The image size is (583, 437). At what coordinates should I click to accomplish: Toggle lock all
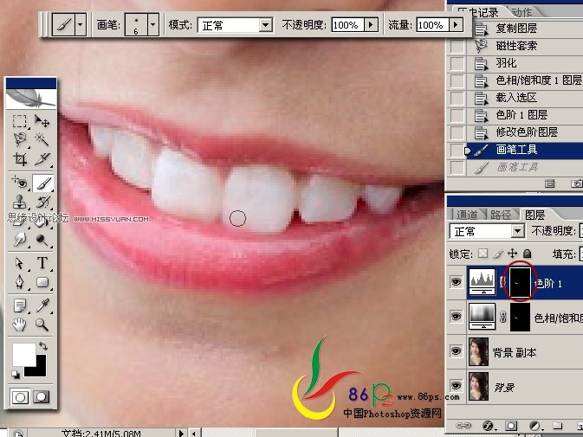click(x=527, y=254)
